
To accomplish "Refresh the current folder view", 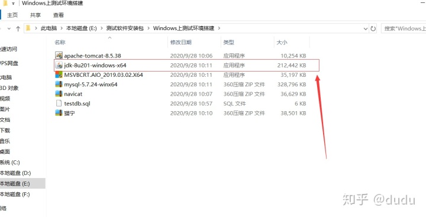I will coord(373,28).
